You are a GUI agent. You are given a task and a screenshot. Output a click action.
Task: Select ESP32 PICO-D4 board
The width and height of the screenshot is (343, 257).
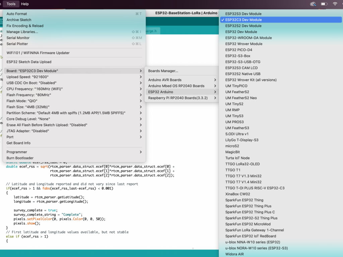pos(281,50)
